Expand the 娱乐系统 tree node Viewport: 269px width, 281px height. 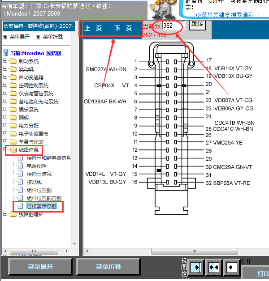click(5, 109)
